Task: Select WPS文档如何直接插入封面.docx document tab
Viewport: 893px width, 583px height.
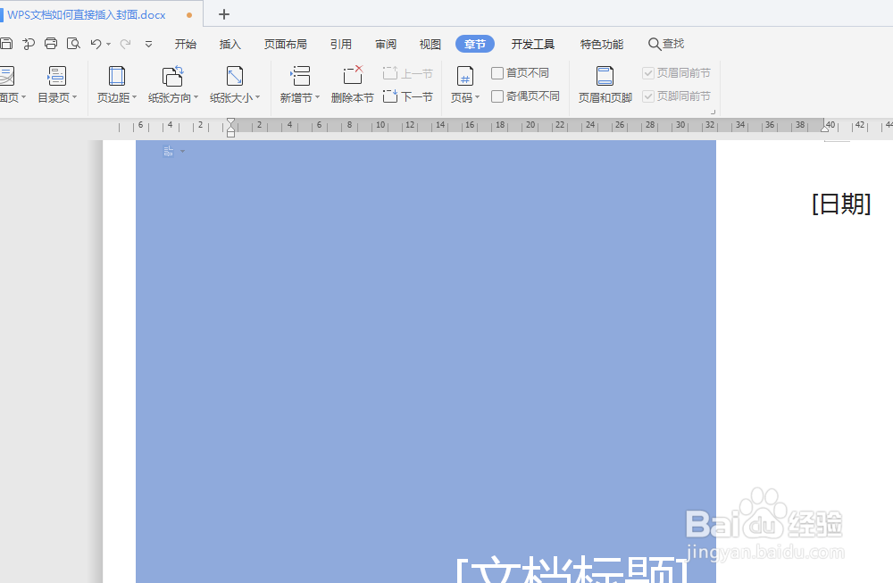Action: coord(86,15)
